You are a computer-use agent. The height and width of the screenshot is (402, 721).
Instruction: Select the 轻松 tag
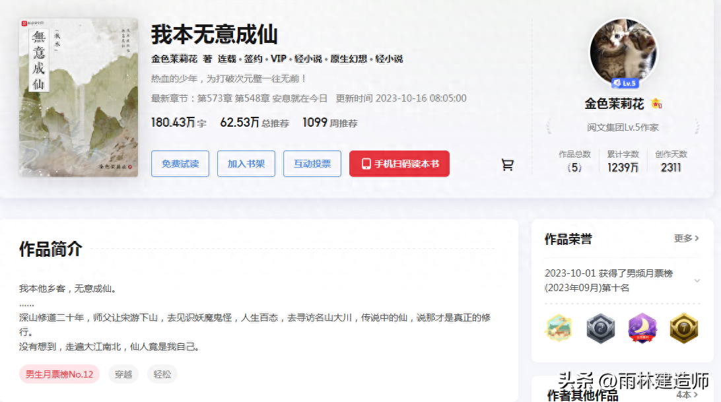click(x=162, y=374)
